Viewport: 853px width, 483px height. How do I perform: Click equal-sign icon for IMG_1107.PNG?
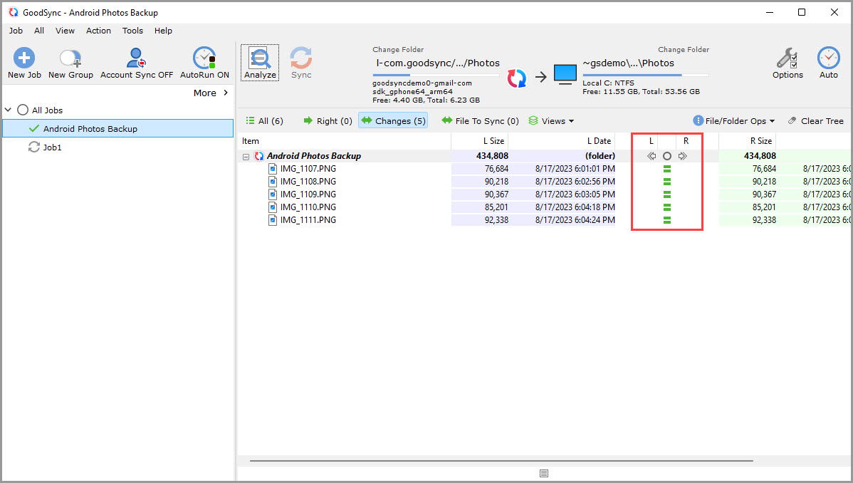pos(667,169)
